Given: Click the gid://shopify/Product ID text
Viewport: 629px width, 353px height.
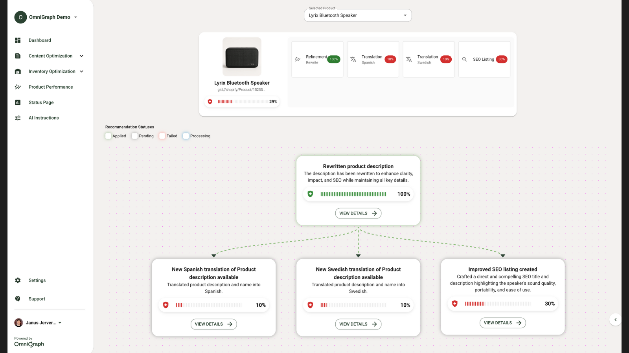Looking at the screenshot, I should coord(241,90).
